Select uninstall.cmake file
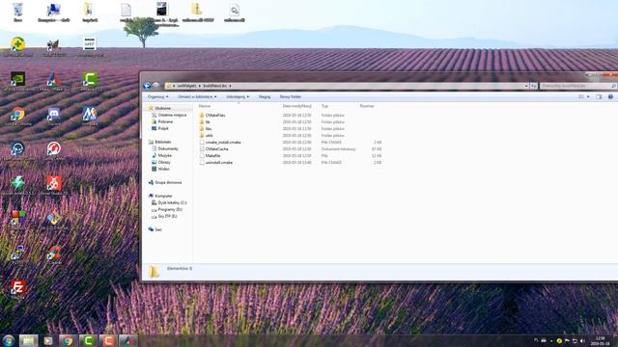Image resolution: width=618 pixels, height=347 pixels. tap(219, 163)
